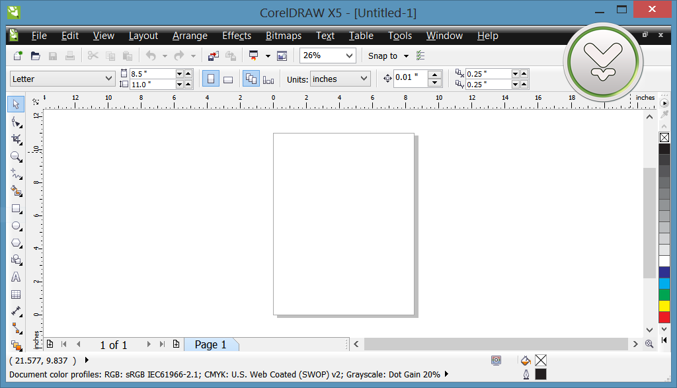Open the Arrange menu
The height and width of the screenshot is (388, 677).
click(190, 36)
